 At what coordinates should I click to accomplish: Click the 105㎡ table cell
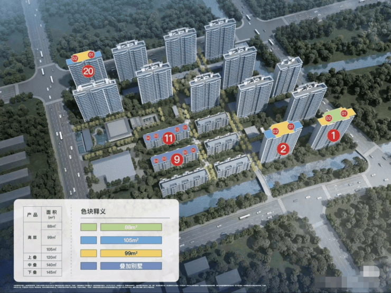[51, 249]
